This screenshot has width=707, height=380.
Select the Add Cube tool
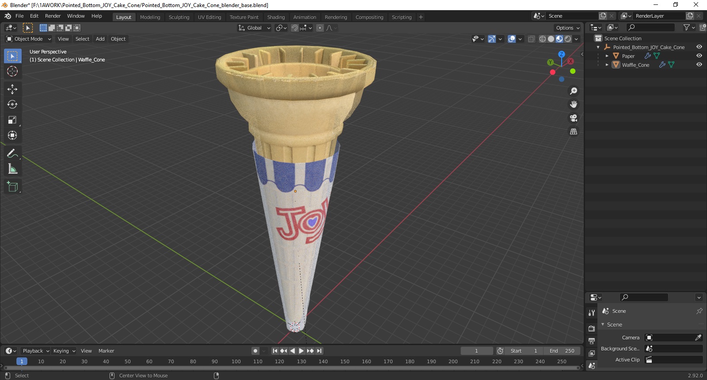[x=12, y=186]
